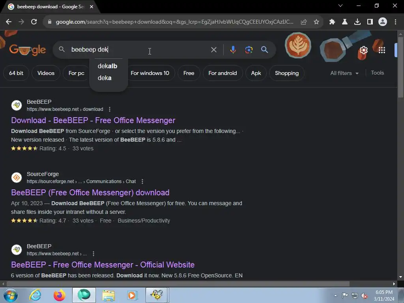Open Windows Explorer folder on taskbar
Screen dimensions: 404x303
click(108, 295)
